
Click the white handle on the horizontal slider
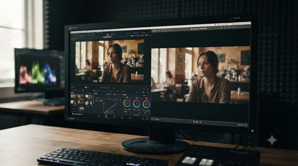[x=109, y=99]
